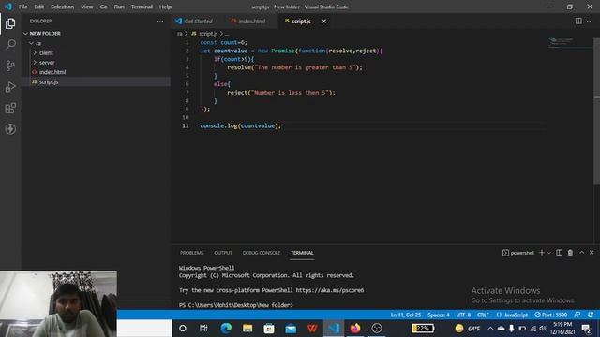
Task: Add a new terminal with plus icon
Action: click(x=542, y=253)
